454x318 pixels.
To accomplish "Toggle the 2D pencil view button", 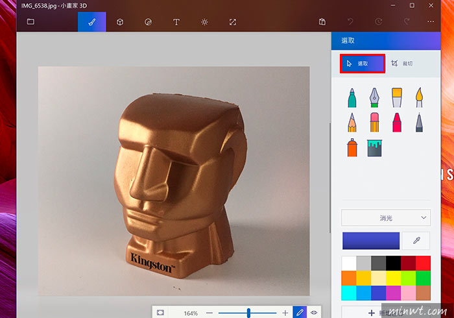I will pos(300,313).
